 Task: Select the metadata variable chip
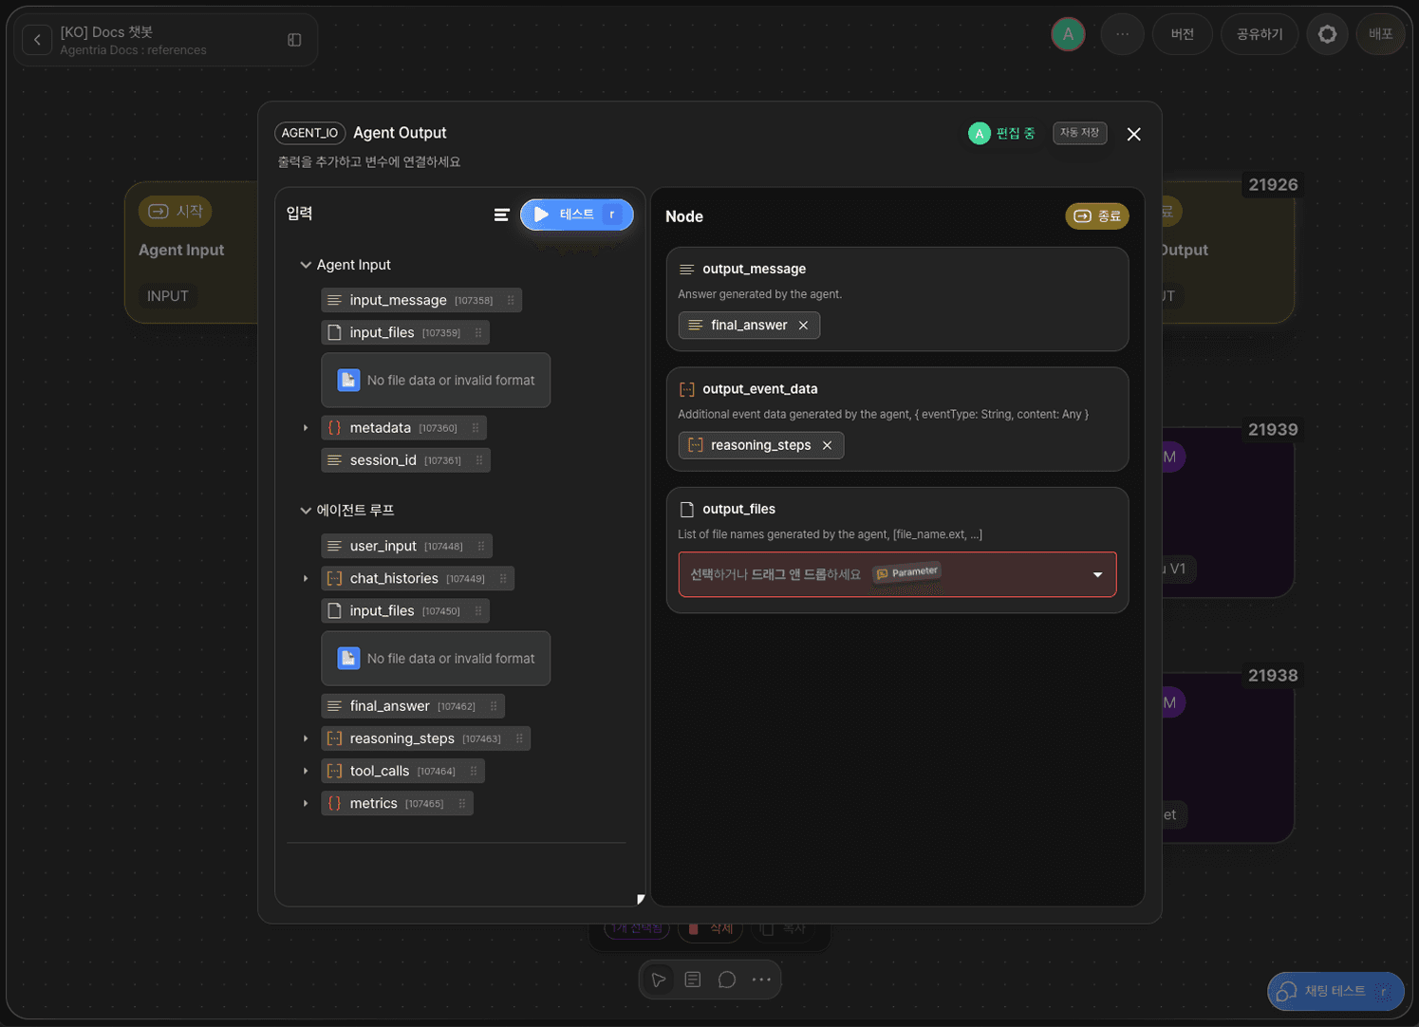(x=403, y=428)
